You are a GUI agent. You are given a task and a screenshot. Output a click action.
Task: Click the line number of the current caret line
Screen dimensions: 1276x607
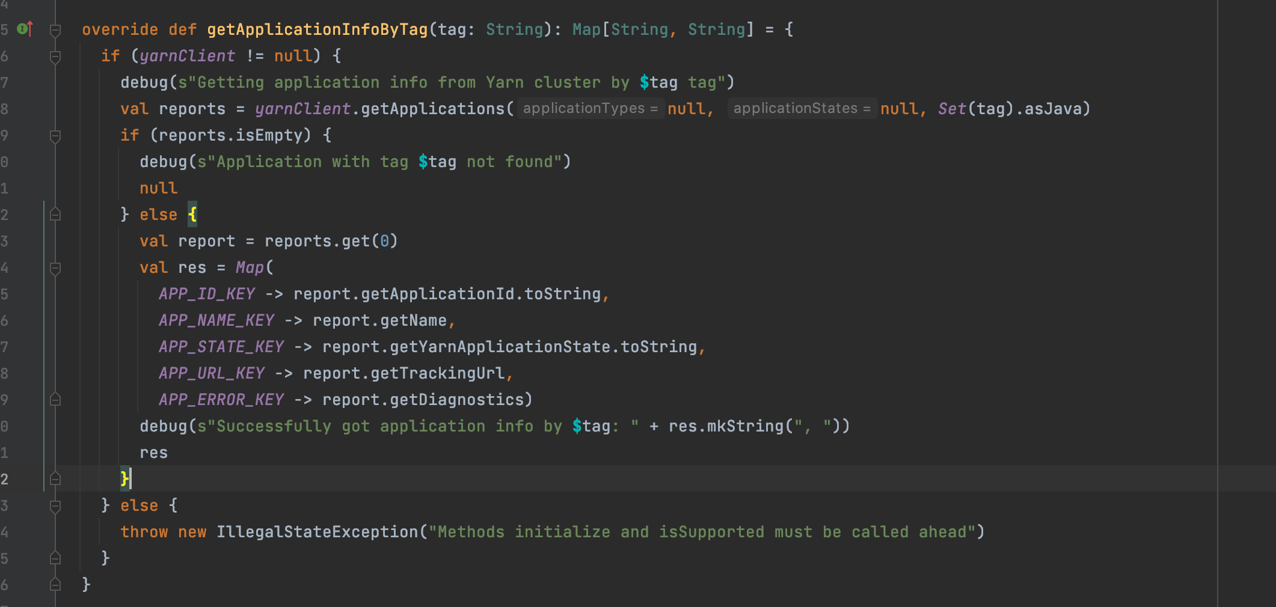[x=5, y=479]
